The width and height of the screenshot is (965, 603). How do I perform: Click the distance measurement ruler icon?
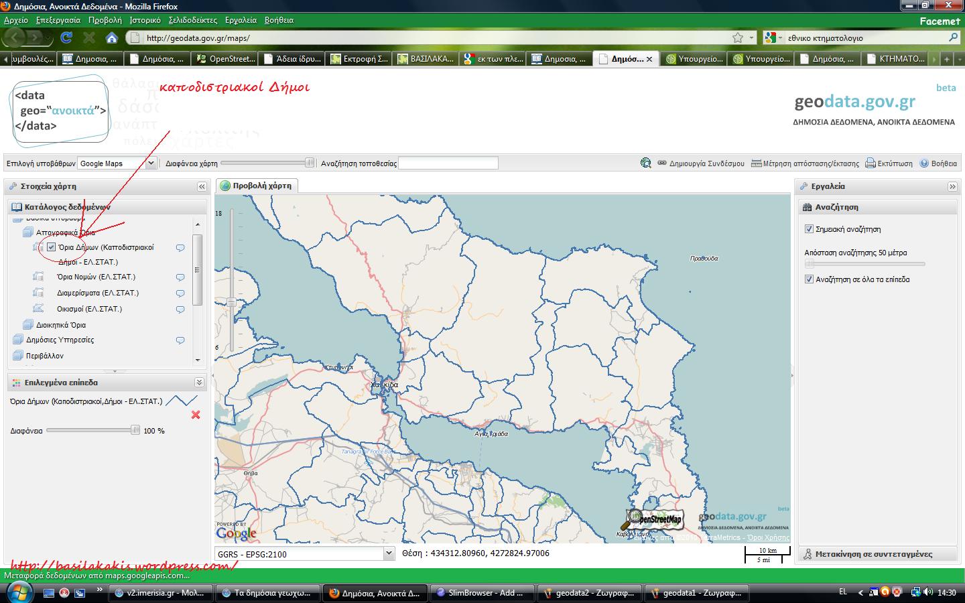click(756, 163)
